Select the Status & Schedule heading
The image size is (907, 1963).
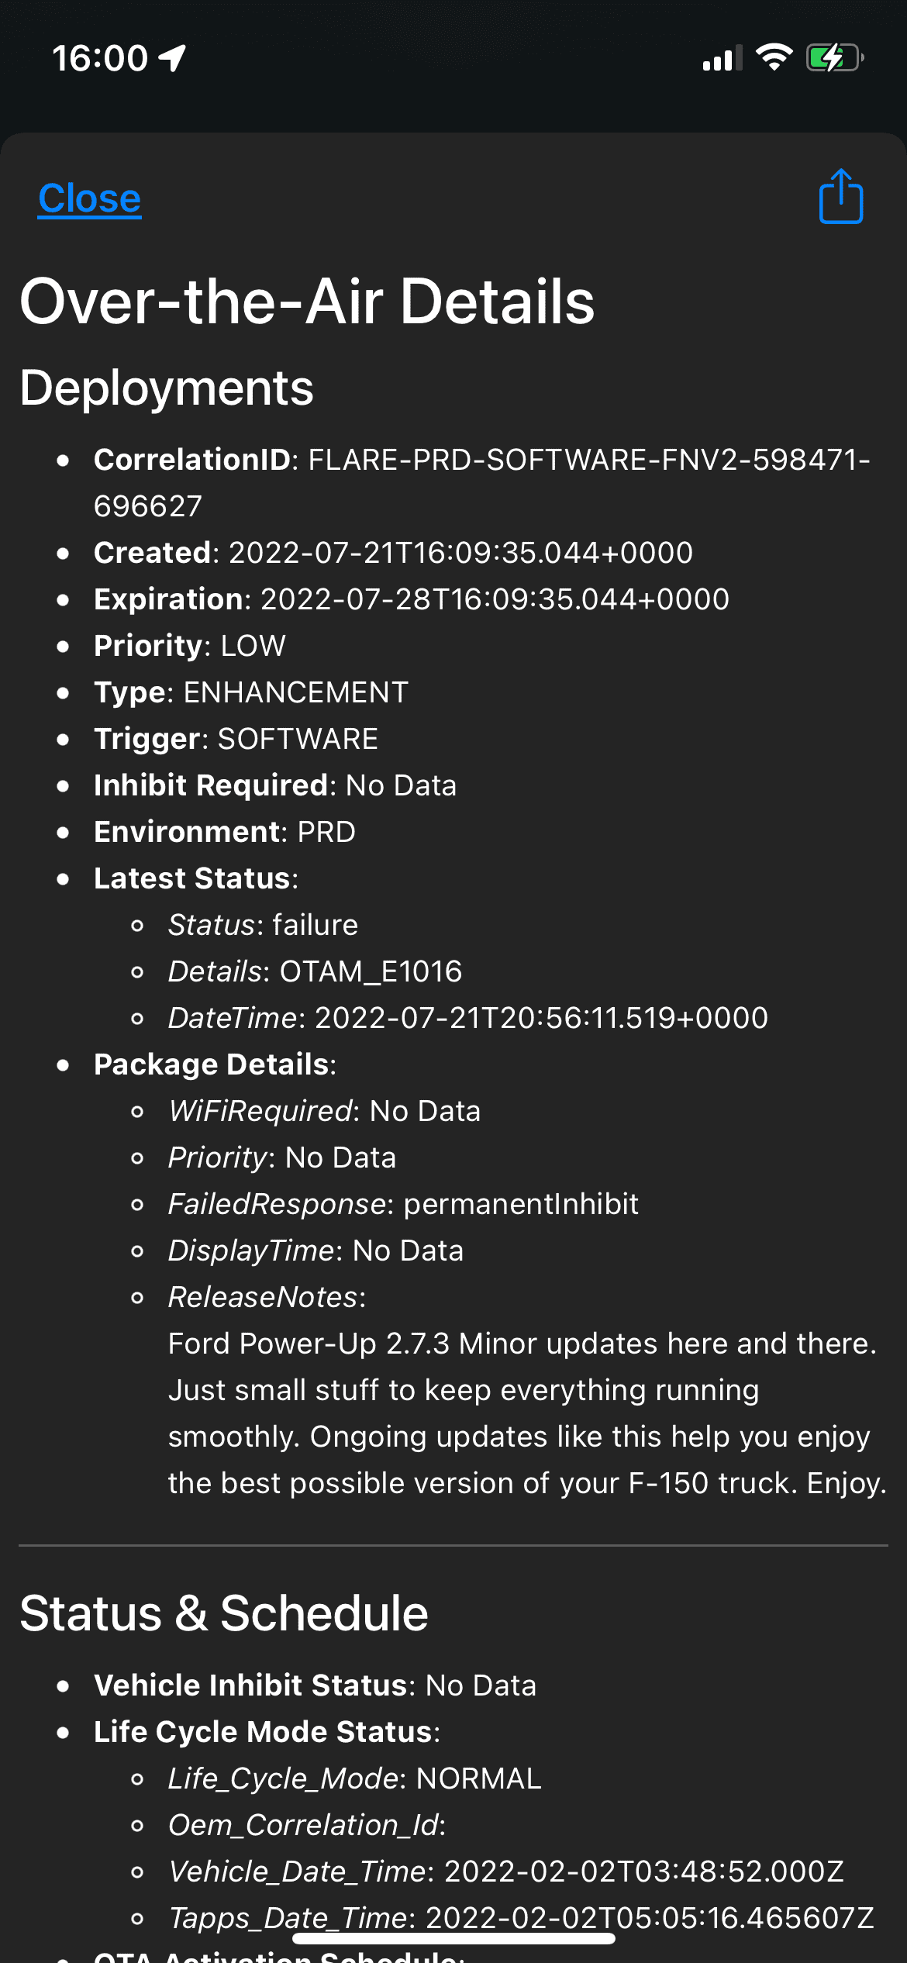click(224, 1614)
